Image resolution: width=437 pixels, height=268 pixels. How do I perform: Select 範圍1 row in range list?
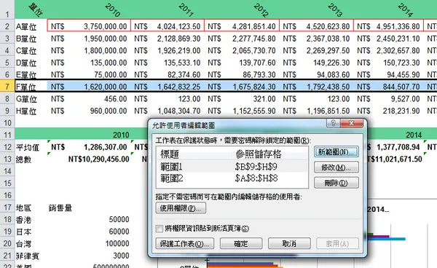tap(232, 167)
